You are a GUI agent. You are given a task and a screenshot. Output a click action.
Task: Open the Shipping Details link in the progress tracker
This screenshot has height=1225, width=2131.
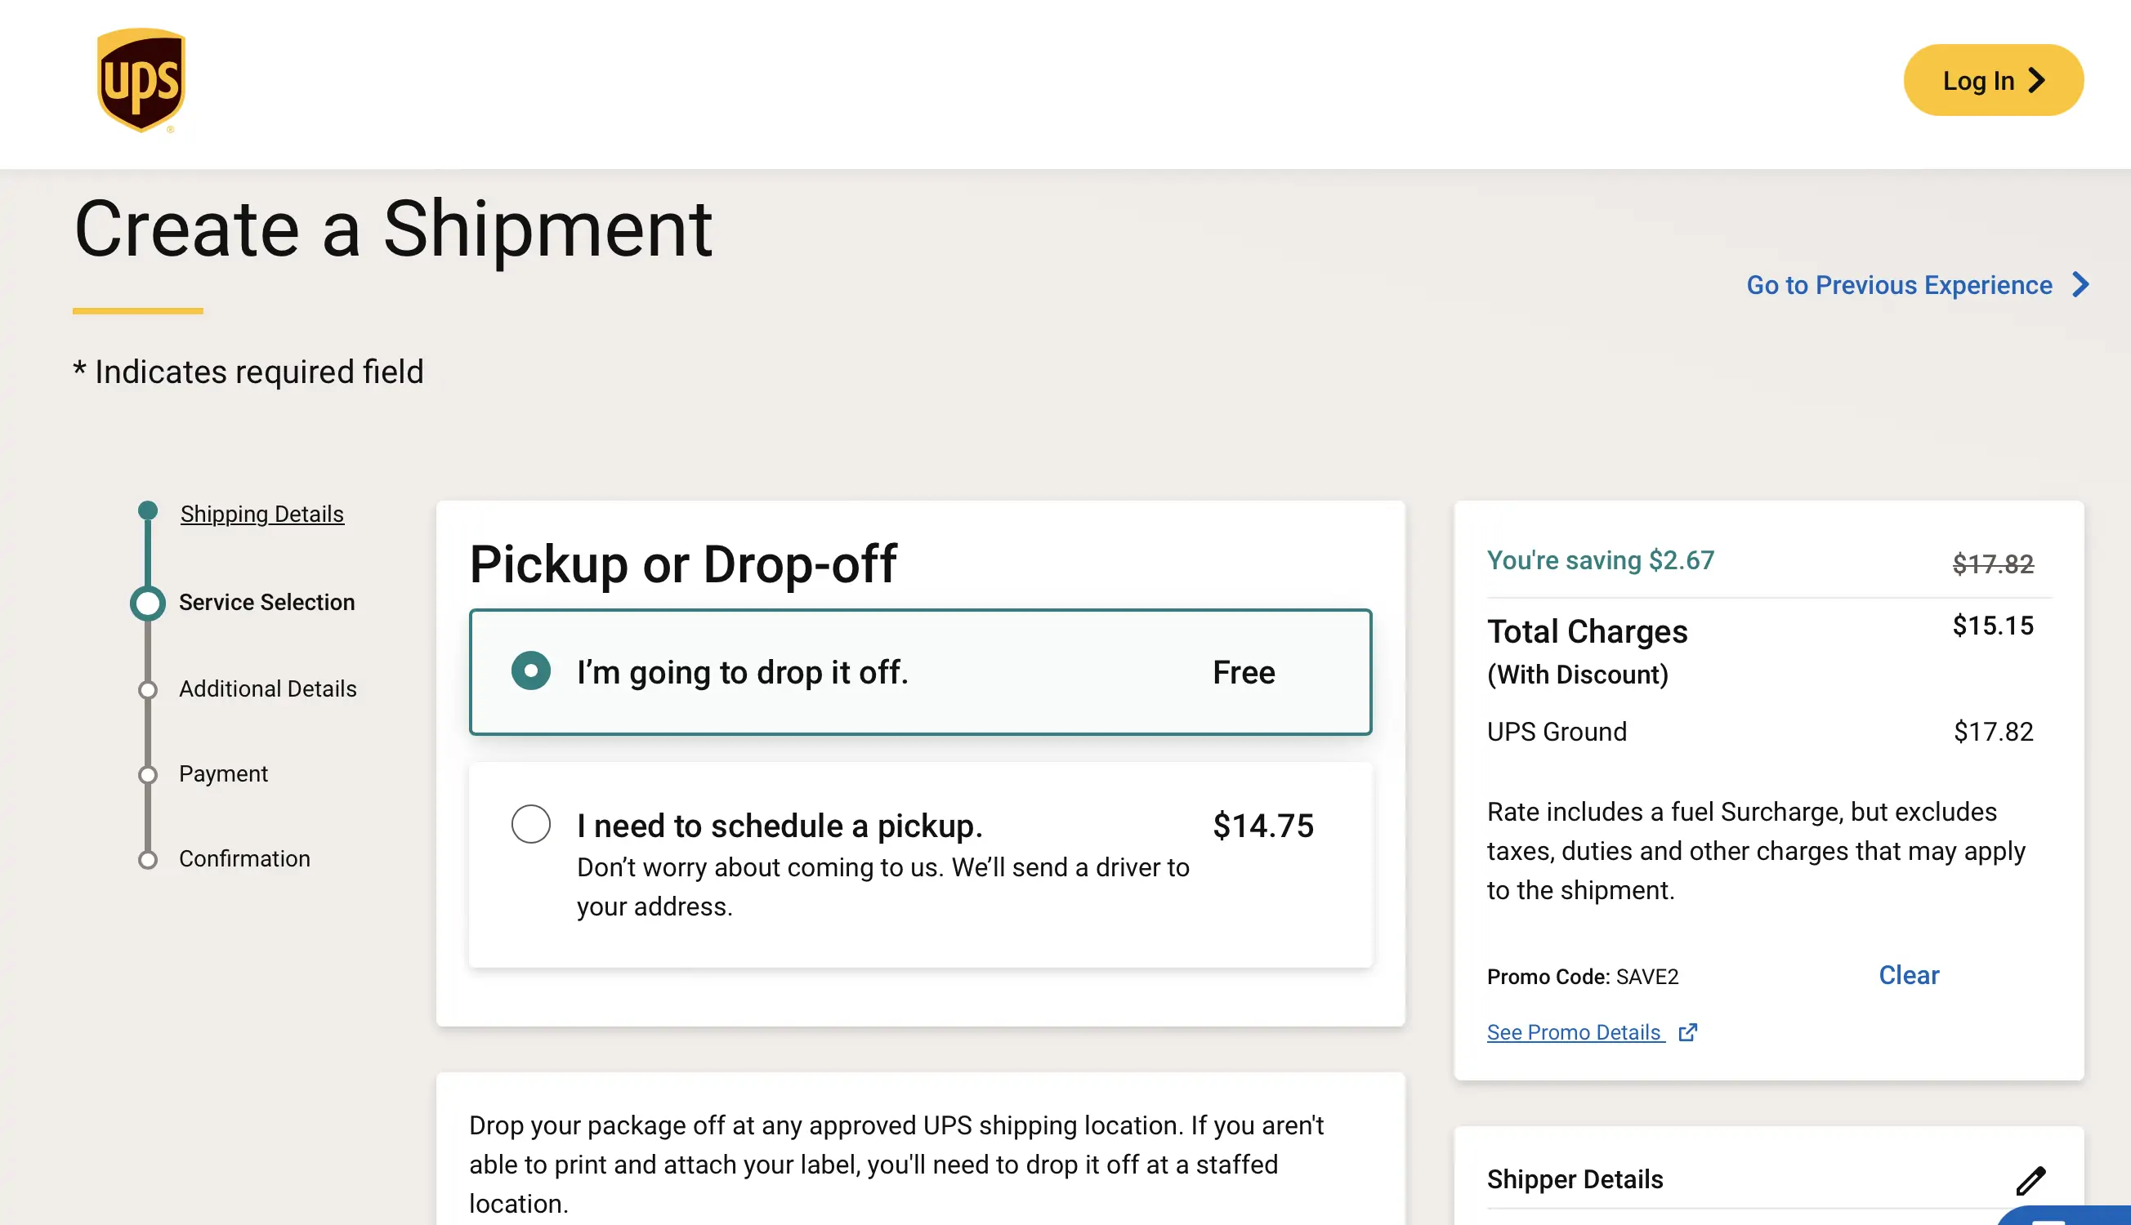point(261,513)
